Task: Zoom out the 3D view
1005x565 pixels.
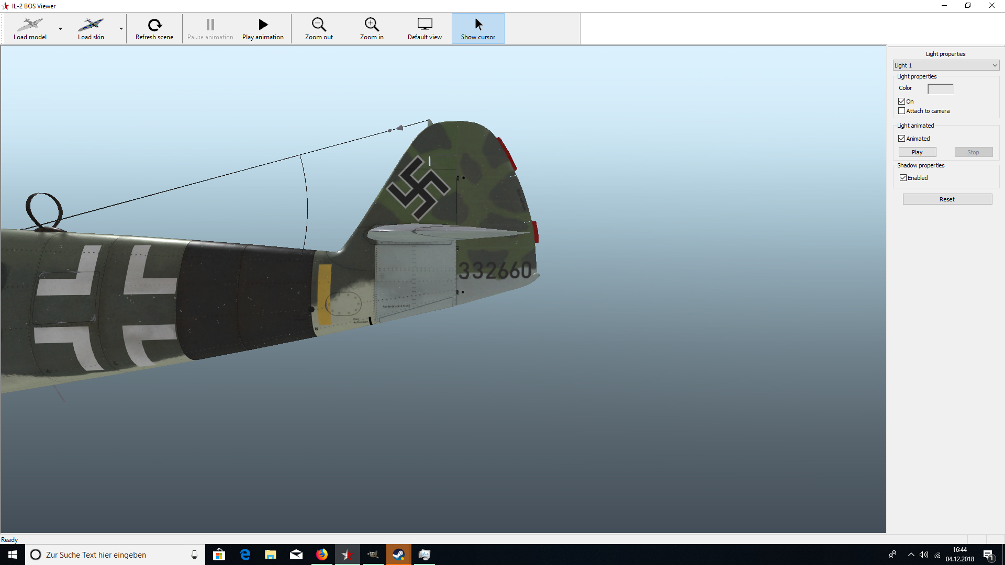Action: [319, 28]
